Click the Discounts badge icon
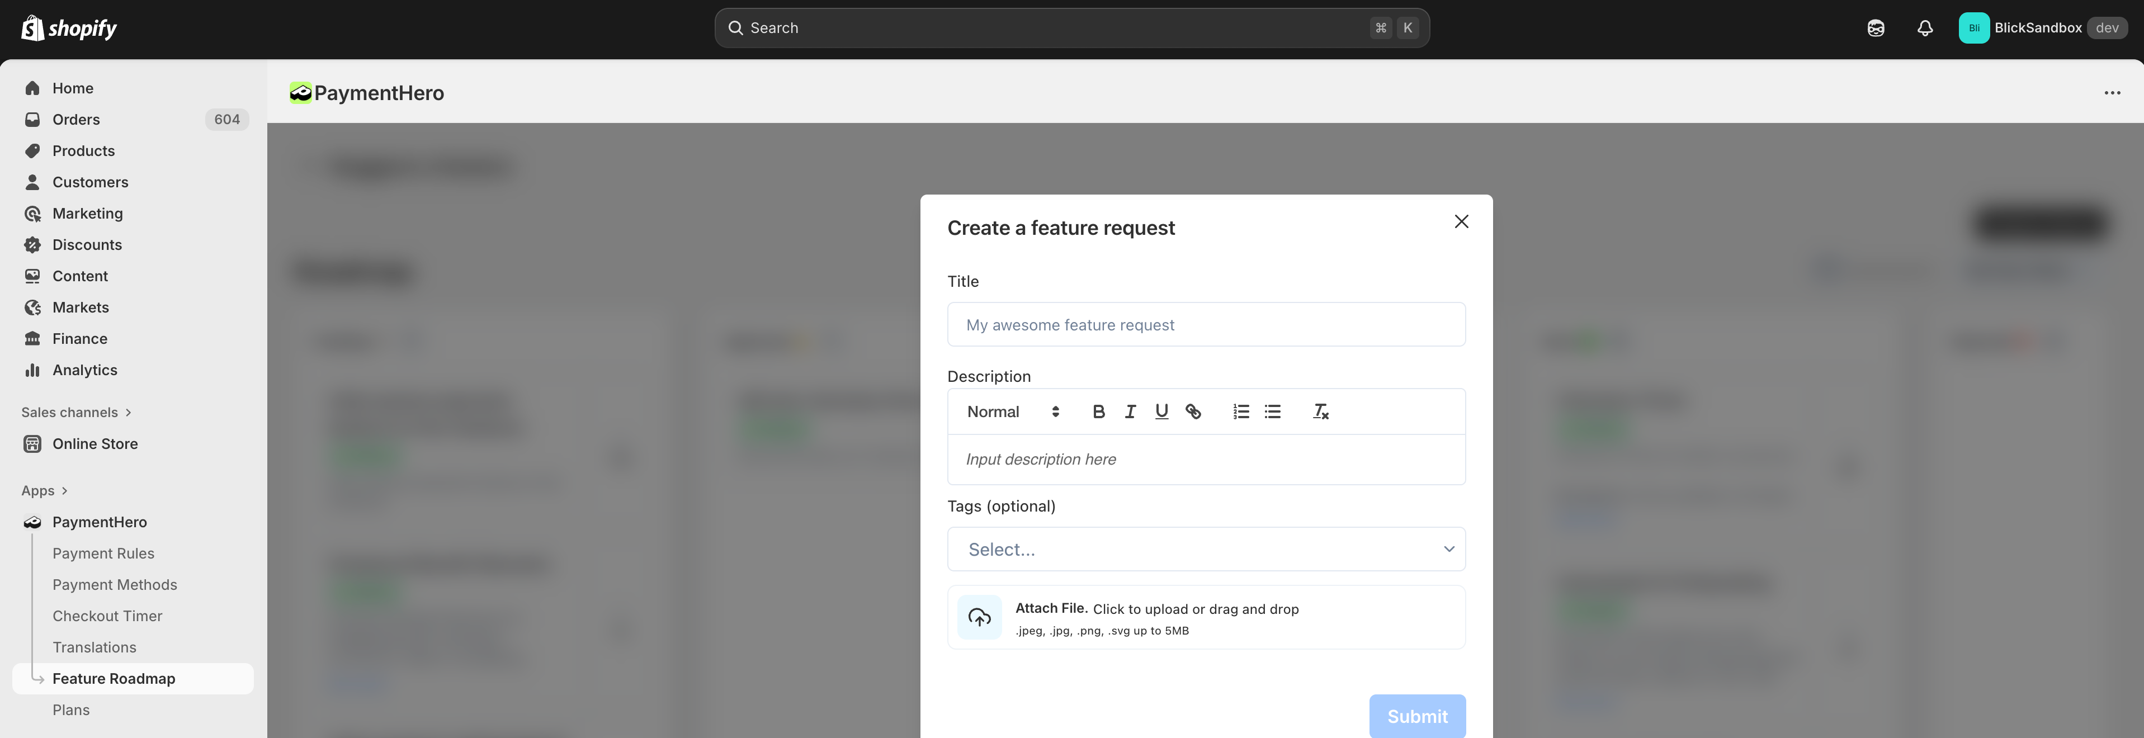 [32, 245]
